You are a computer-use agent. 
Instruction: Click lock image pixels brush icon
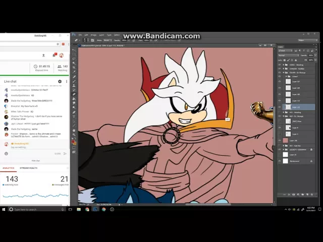[288, 60]
